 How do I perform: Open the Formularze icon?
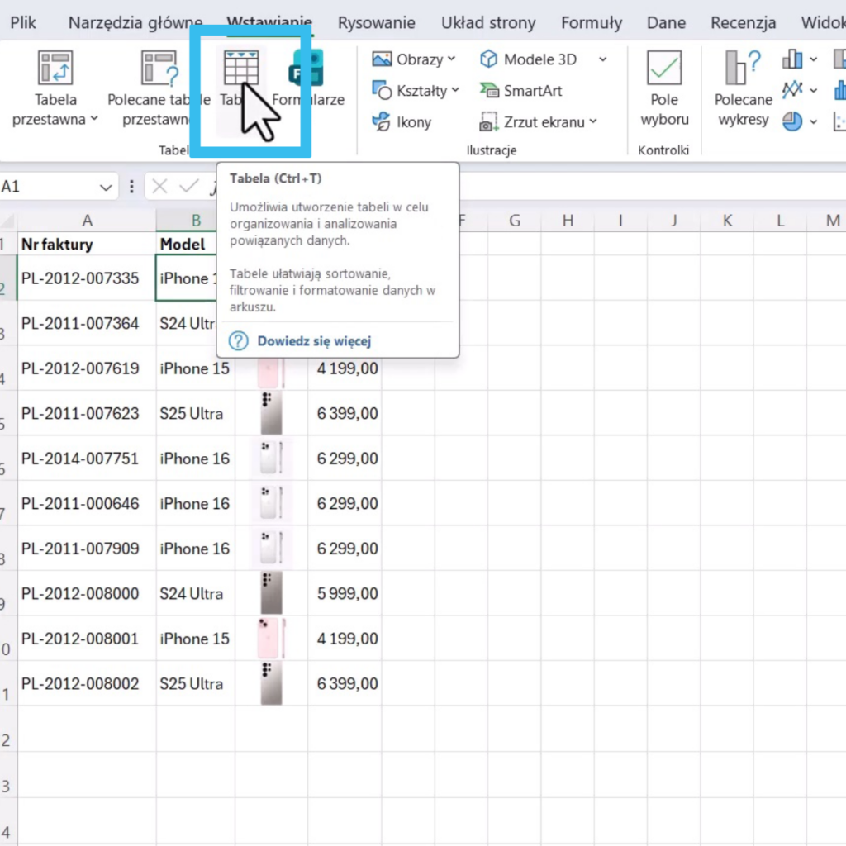[x=307, y=69]
